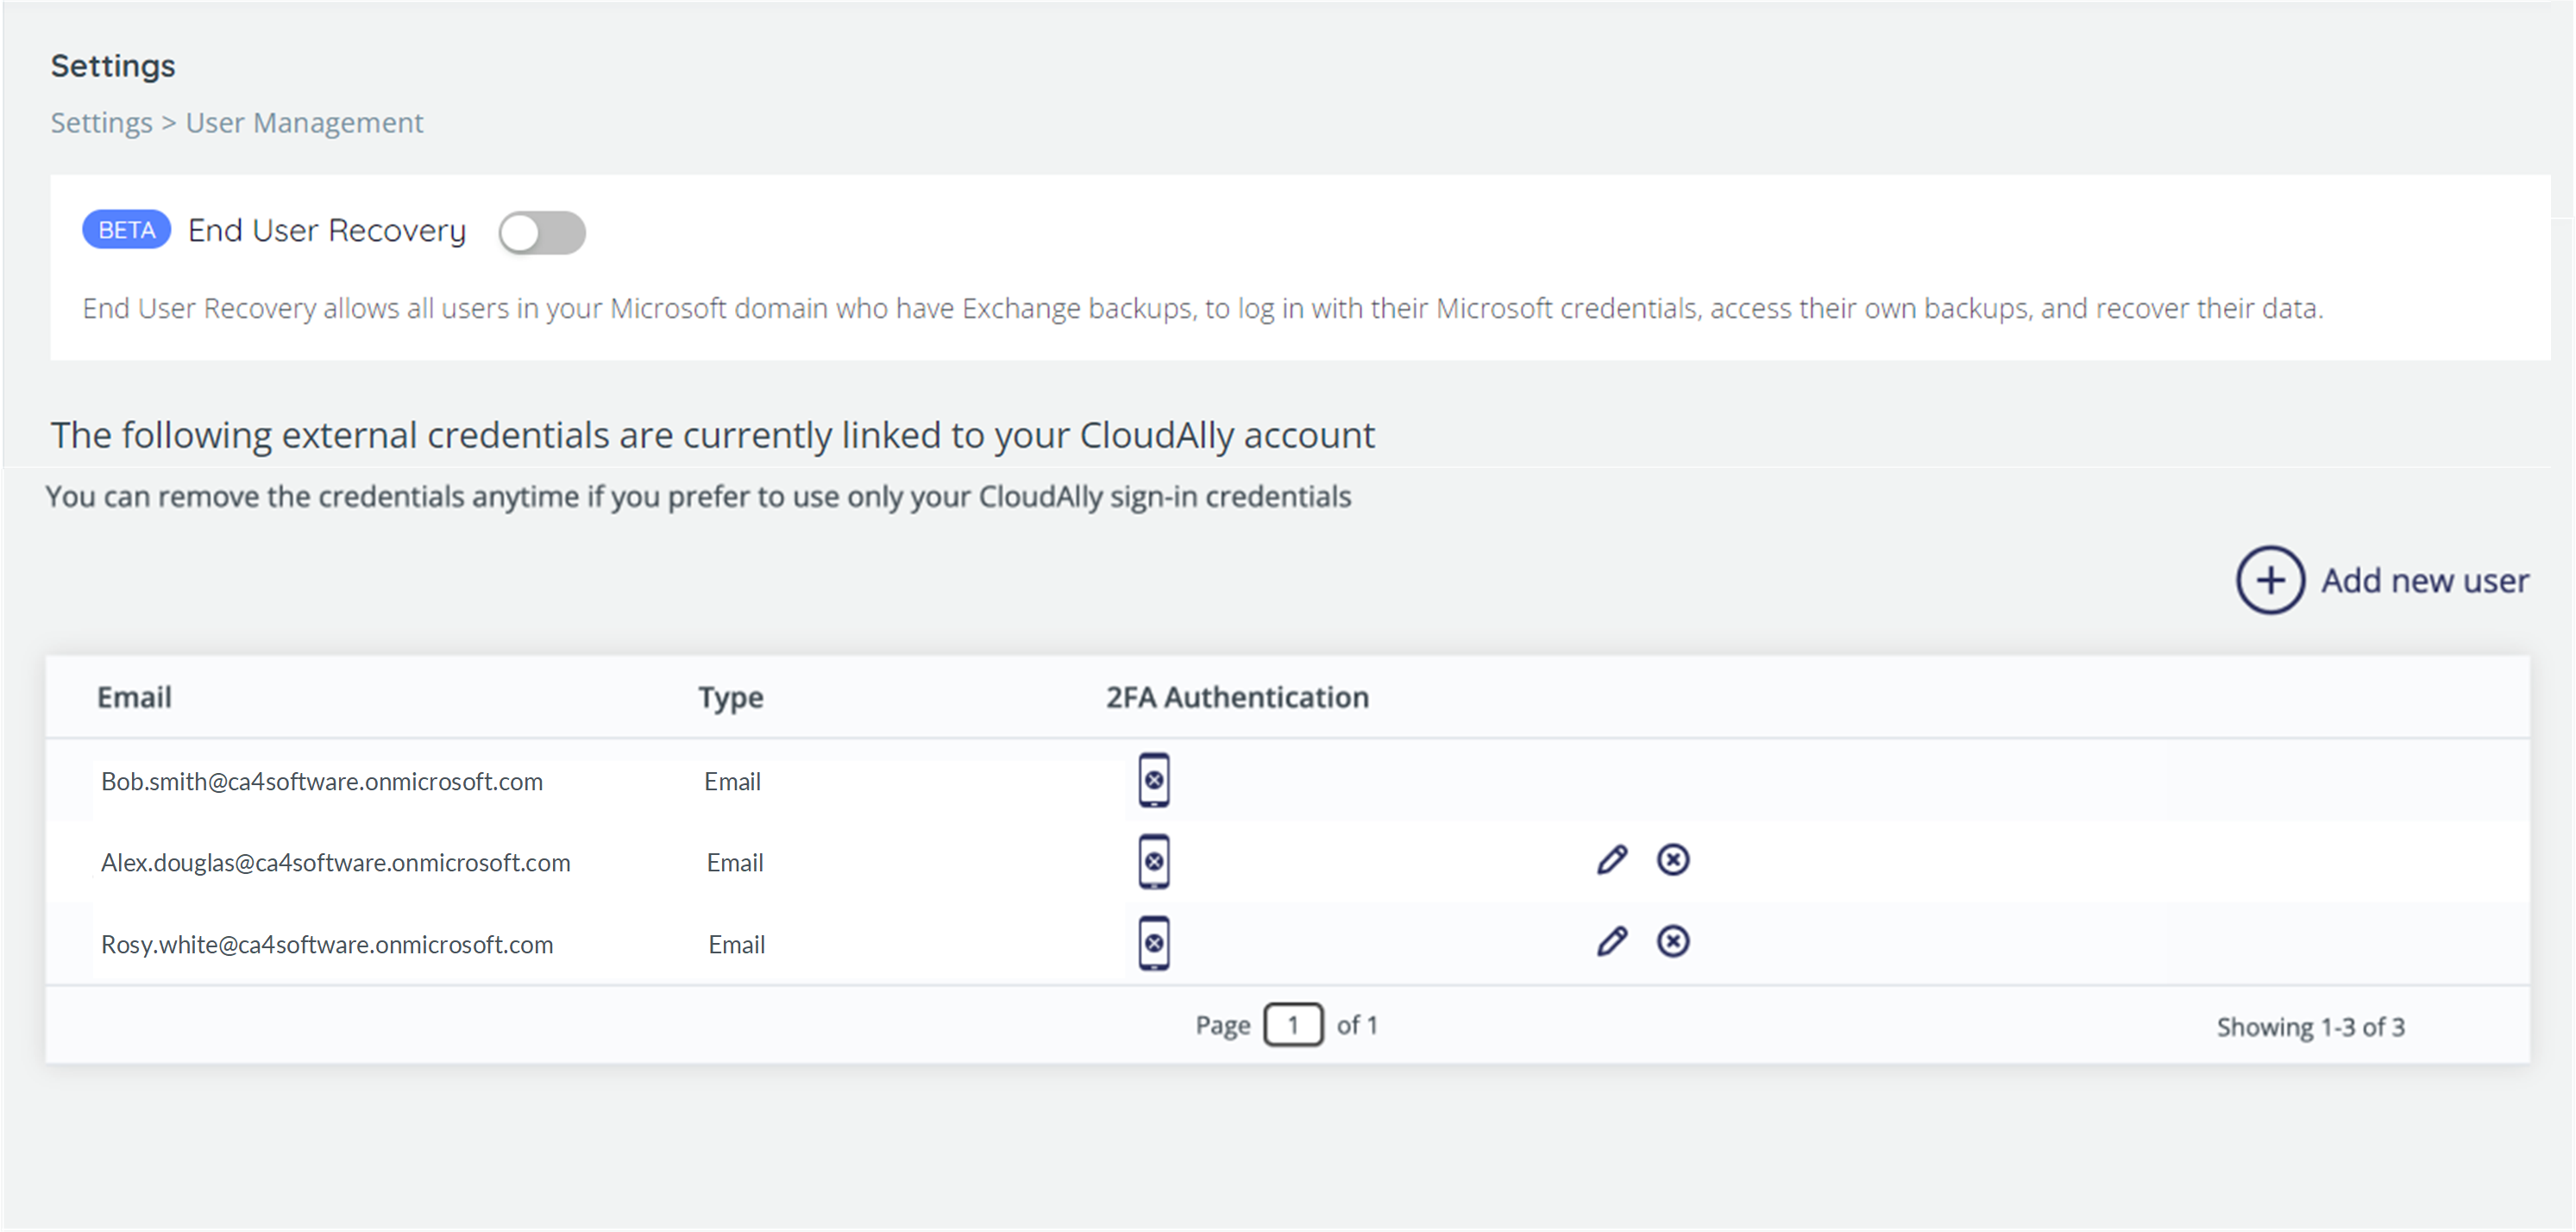This screenshot has height=1232, width=2576.
Task: Select User Management in the breadcrumb
Action: [x=303, y=122]
